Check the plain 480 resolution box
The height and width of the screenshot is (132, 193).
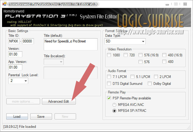tap(164, 61)
